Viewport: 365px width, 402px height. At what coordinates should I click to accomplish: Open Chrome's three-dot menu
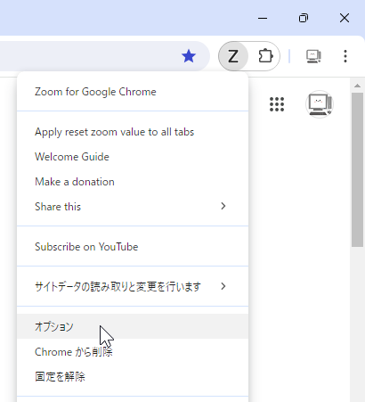[345, 56]
